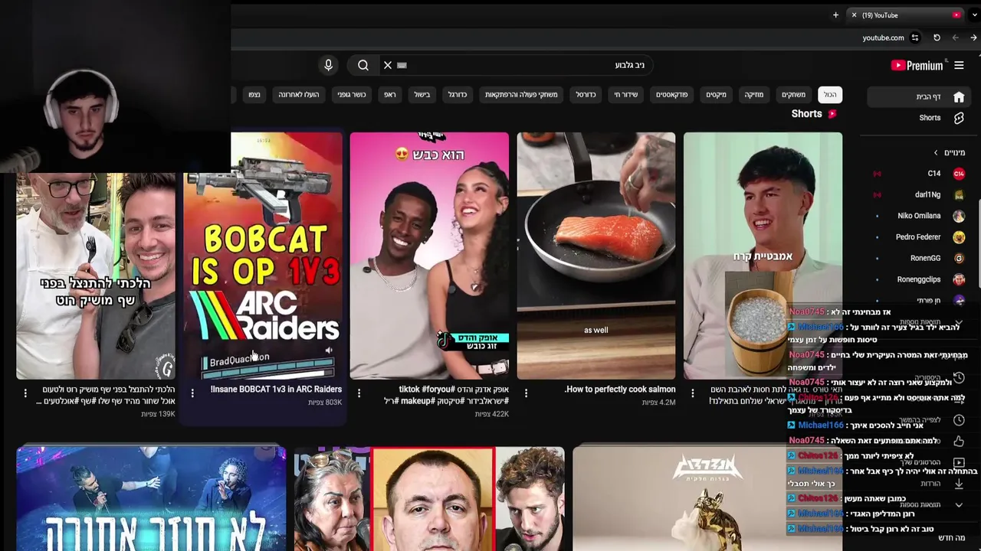
Task: Open the tab search chevron at the browser corner
Action: coord(975,15)
